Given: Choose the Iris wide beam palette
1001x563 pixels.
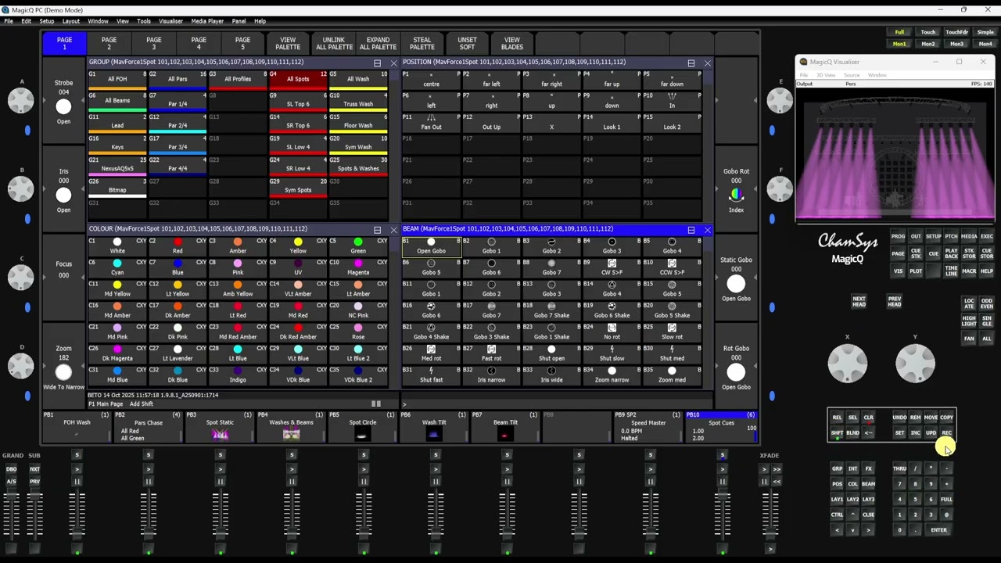Looking at the screenshot, I should pos(551,375).
